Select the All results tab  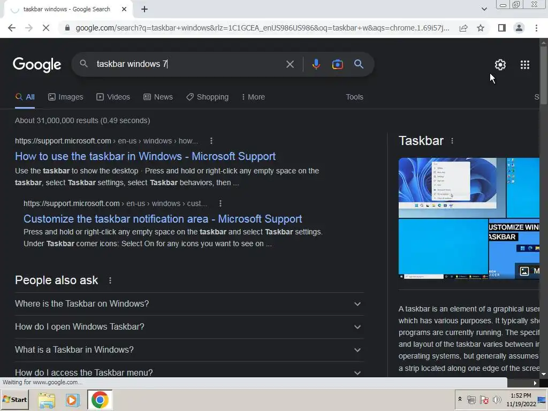25,97
